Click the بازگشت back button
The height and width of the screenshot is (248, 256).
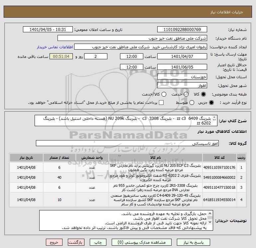pyautogui.click(x=76, y=242)
